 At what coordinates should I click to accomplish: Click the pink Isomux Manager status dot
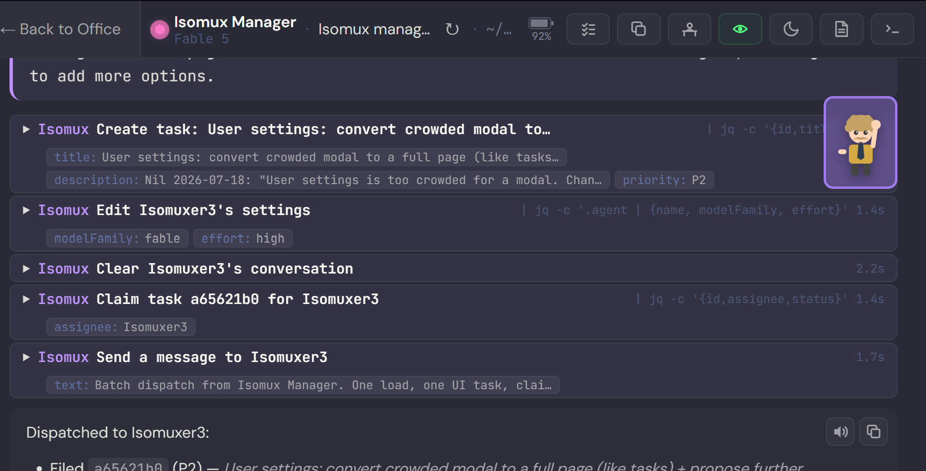click(159, 29)
